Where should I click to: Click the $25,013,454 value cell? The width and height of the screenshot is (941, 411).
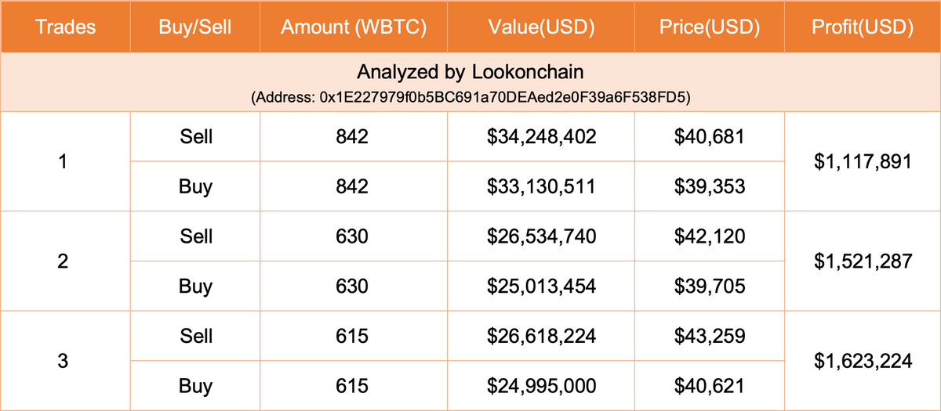[x=541, y=287]
